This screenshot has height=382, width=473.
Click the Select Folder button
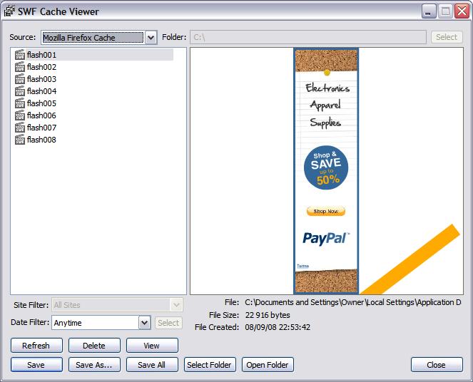click(210, 364)
